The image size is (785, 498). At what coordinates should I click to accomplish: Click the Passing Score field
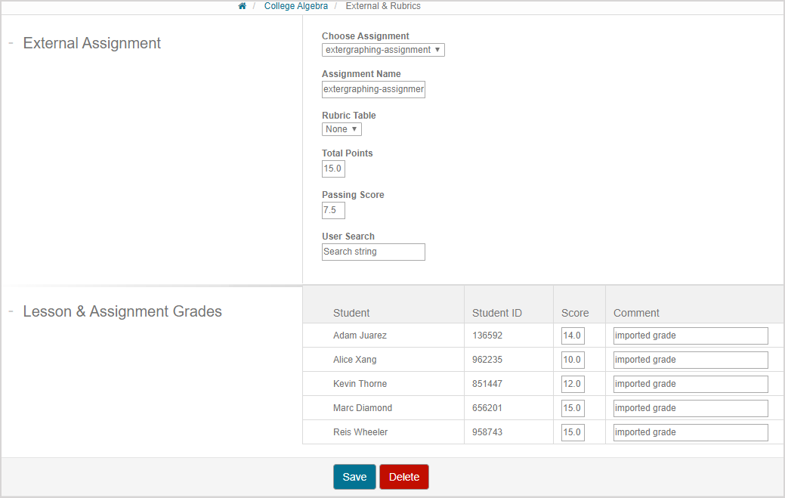point(333,210)
